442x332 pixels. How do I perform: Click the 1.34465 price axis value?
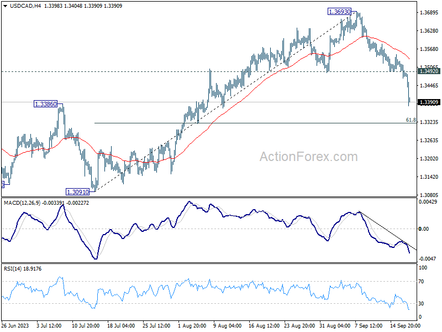coord(429,86)
